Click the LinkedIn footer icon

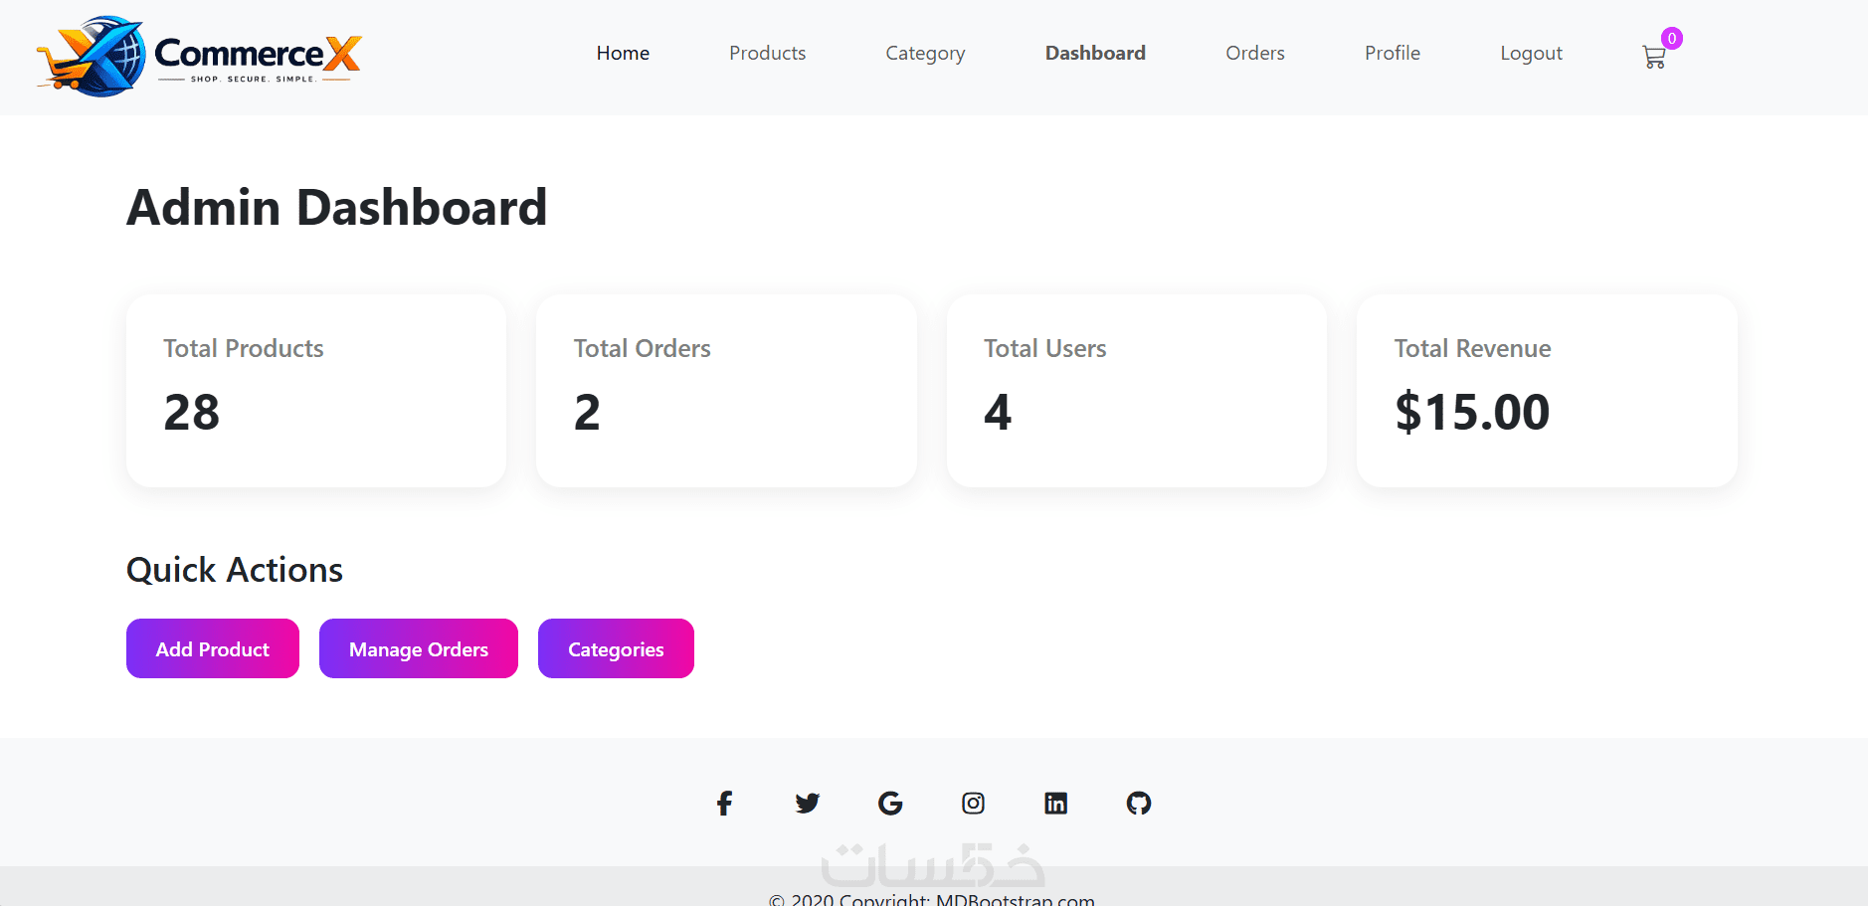coord(1055,803)
